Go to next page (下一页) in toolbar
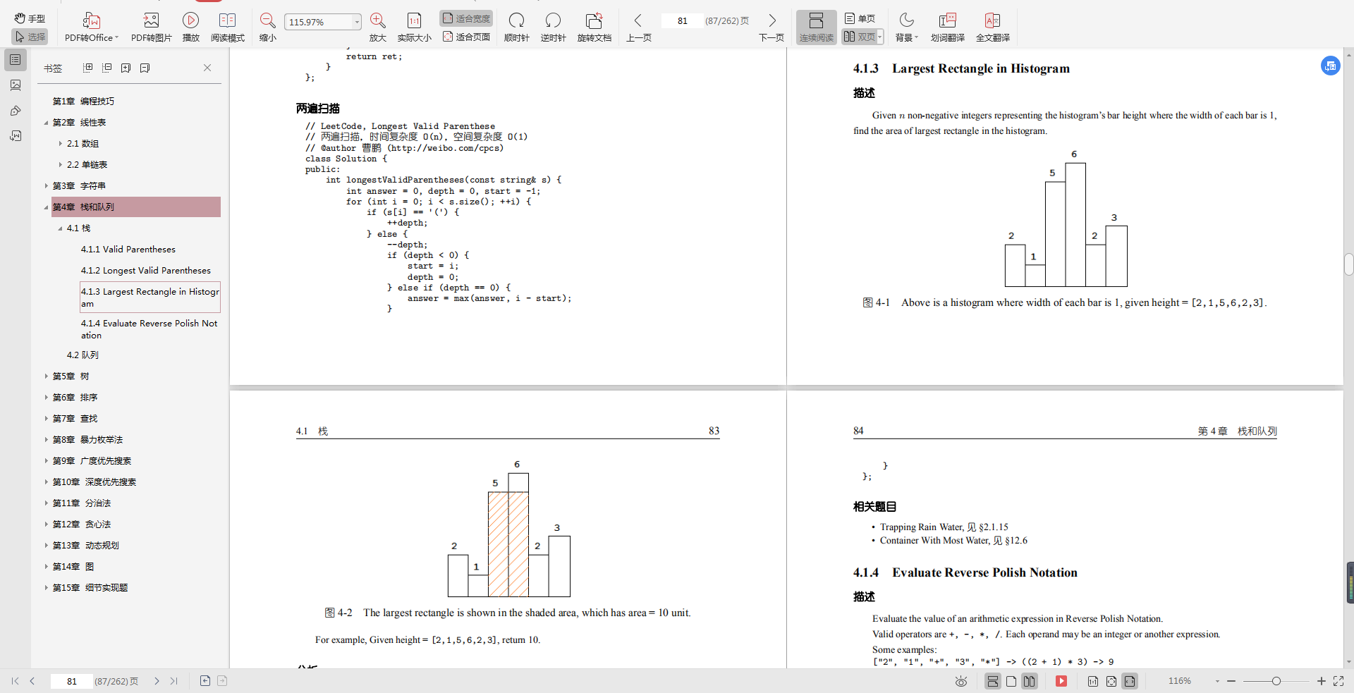 pyautogui.click(x=771, y=27)
